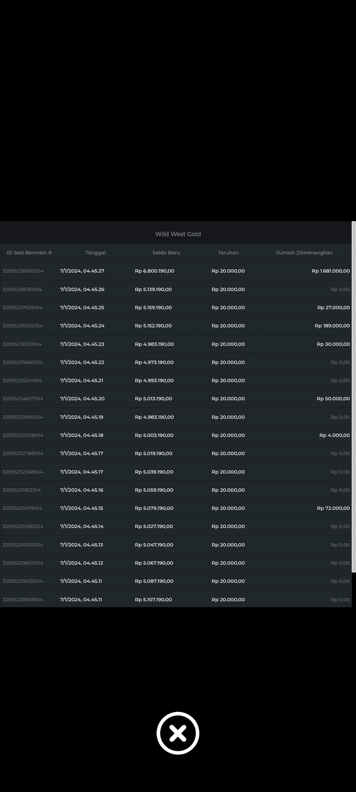Click the Tanggal column header
Image resolution: width=356 pixels, height=792 pixels.
point(95,253)
